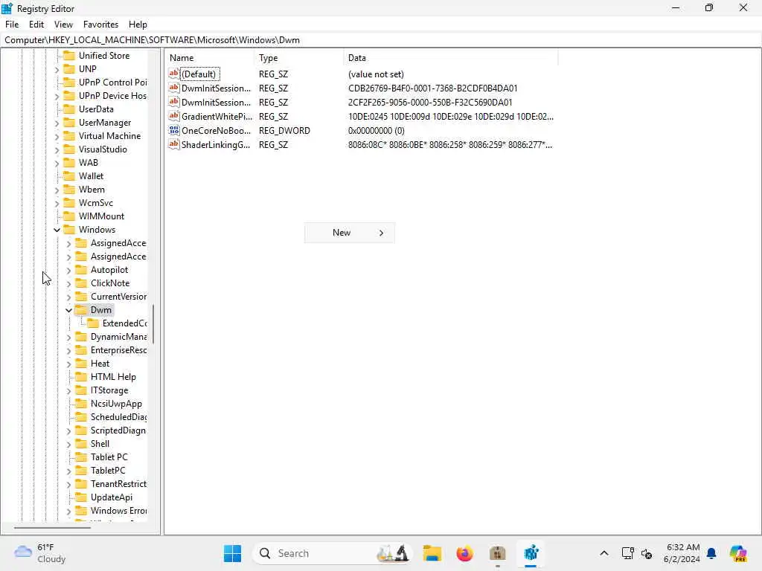This screenshot has width=762, height=571.
Task: Click the taskbar Search box
Action: pyautogui.click(x=333, y=553)
